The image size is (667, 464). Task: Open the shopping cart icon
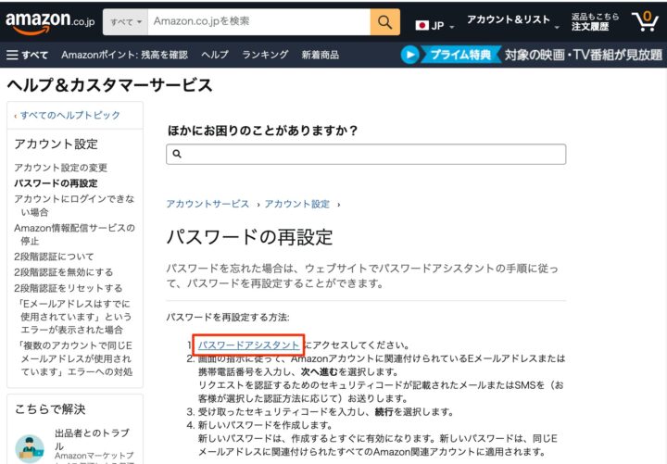point(646,21)
